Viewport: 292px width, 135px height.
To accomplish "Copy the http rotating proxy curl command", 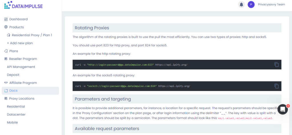I will click(276, 65).
